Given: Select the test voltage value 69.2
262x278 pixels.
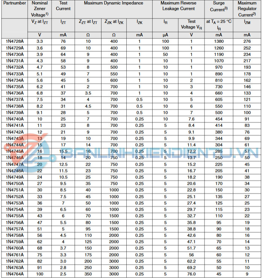Looking at the screenshot, I should tap(191, 267).
